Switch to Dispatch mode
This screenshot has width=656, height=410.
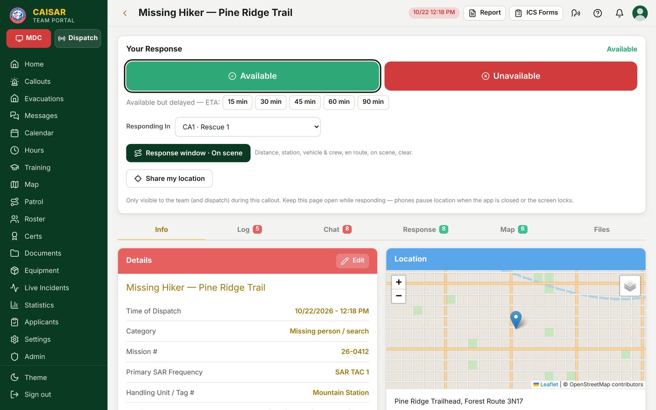[78, 39]
